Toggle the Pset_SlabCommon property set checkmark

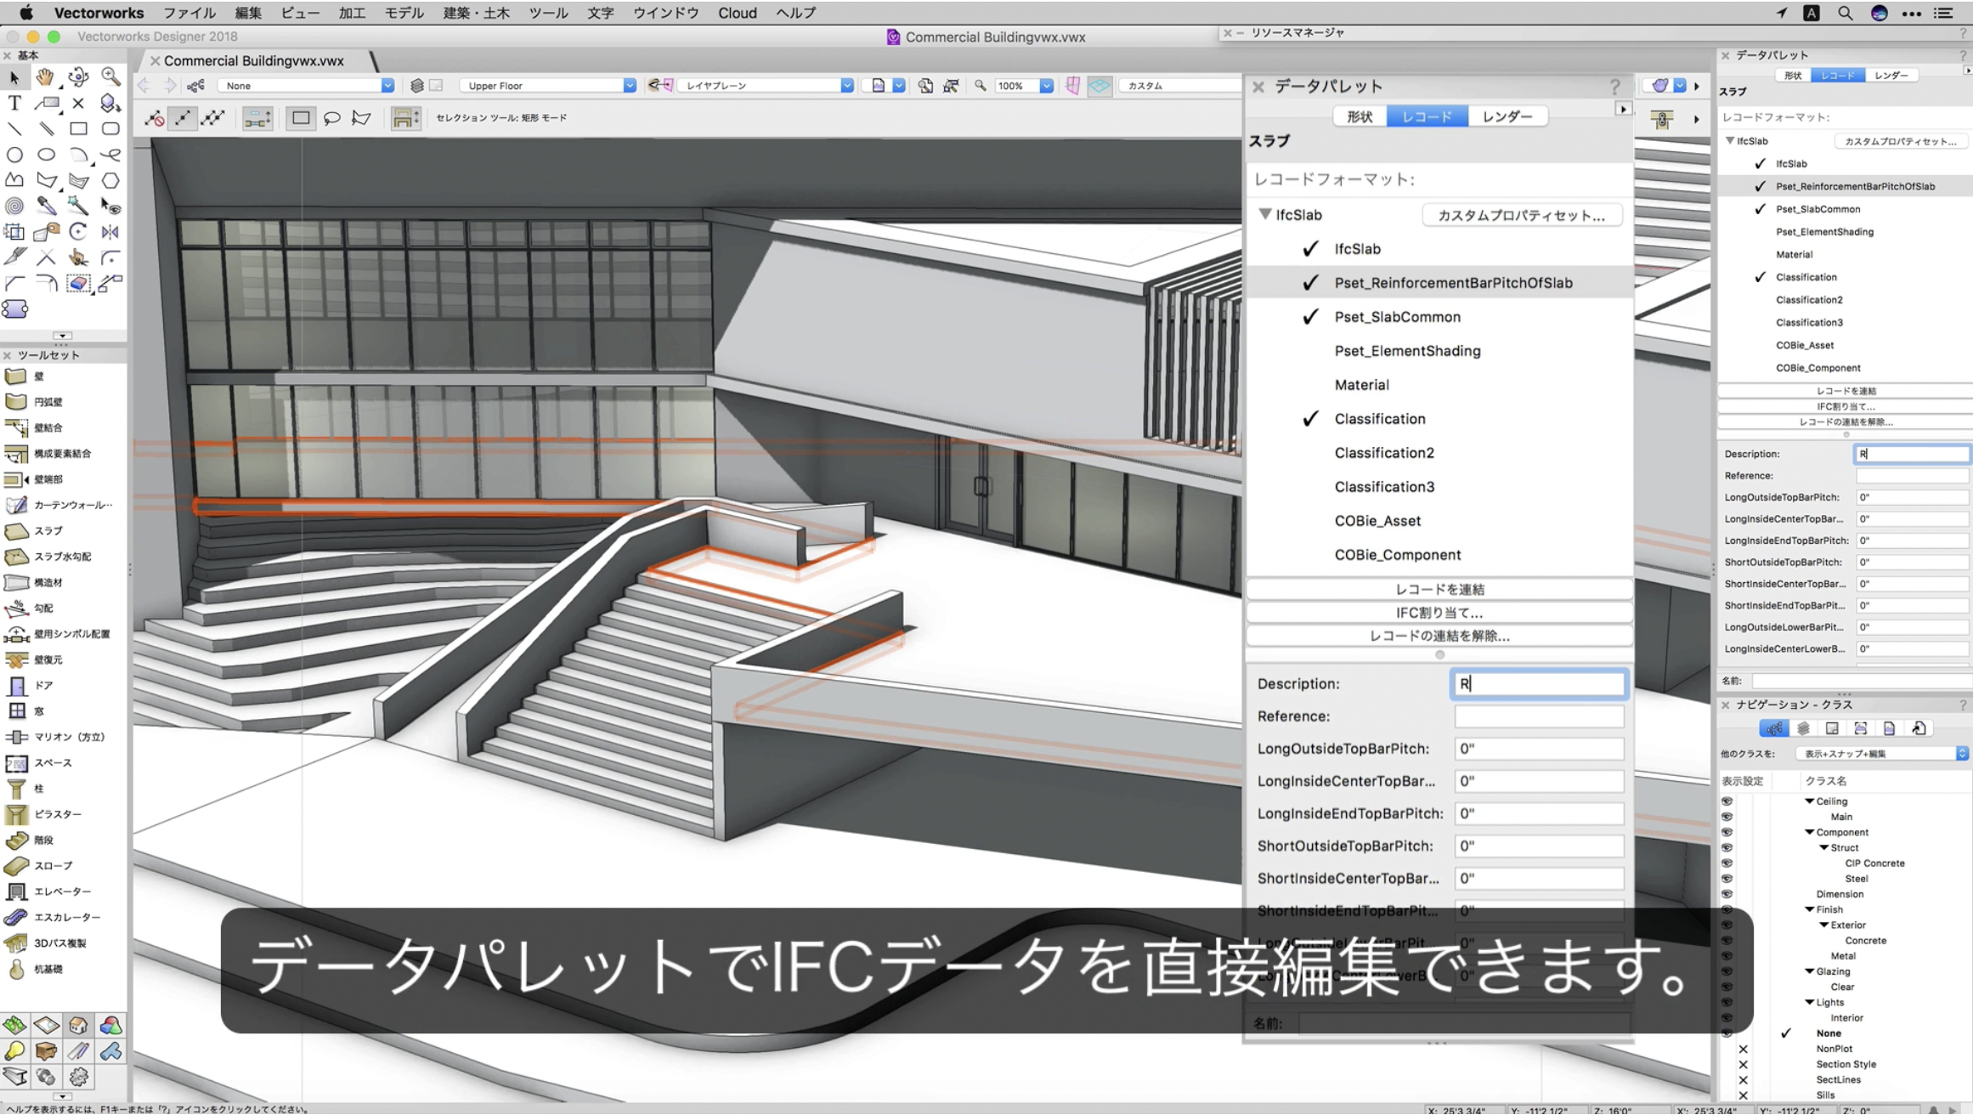1311,317
